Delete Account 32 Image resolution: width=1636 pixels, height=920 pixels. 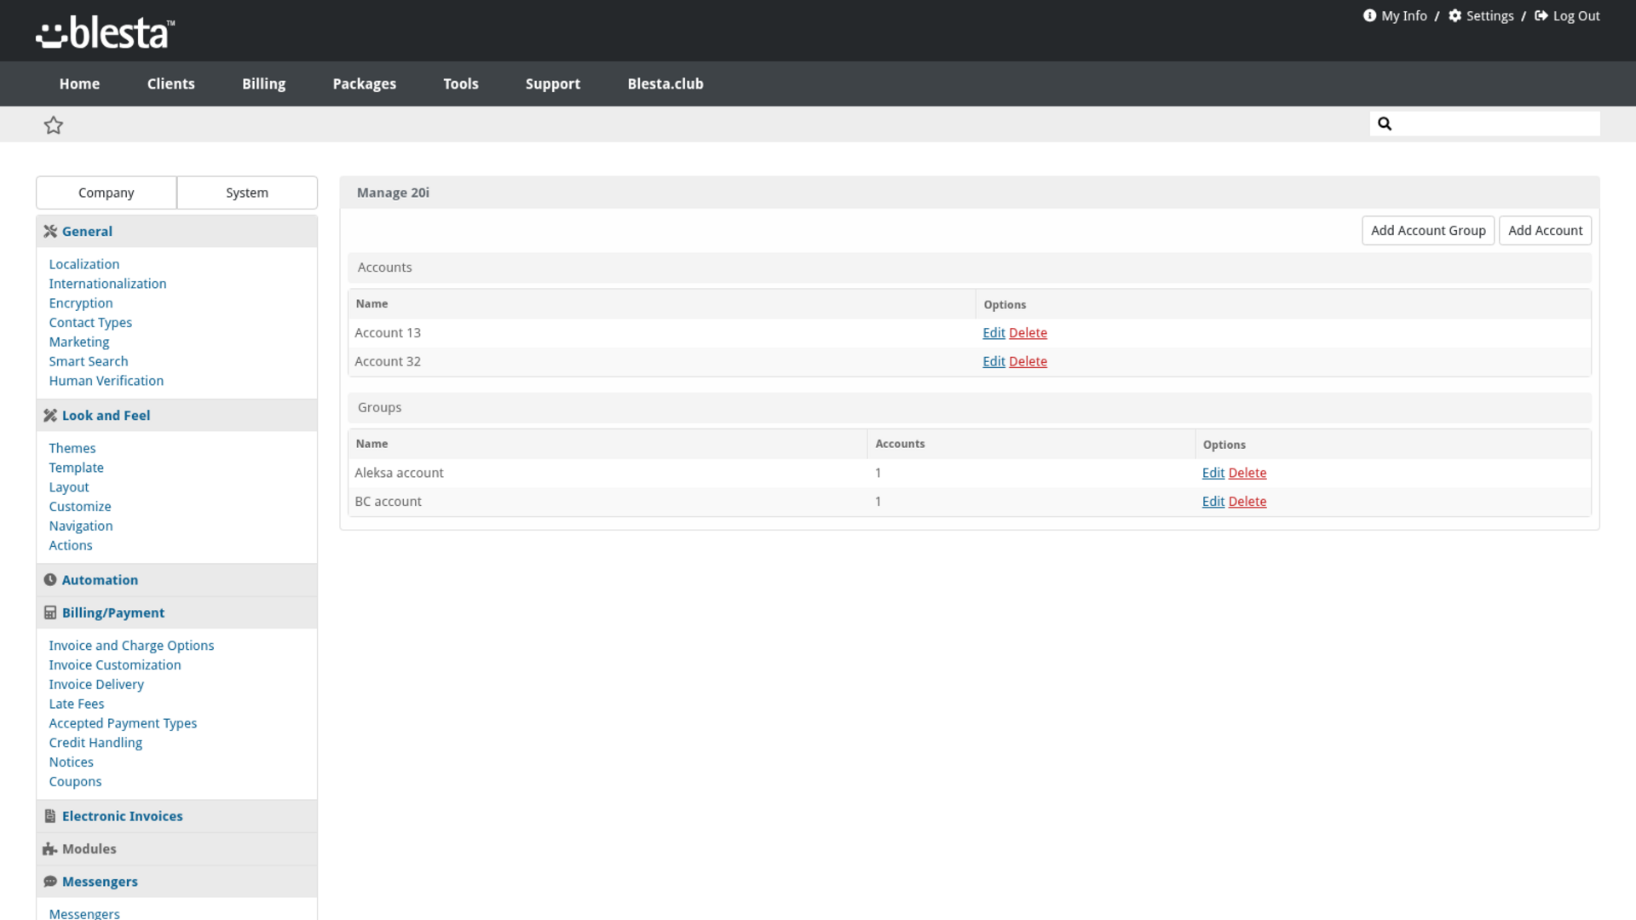tap(1028, 361)
